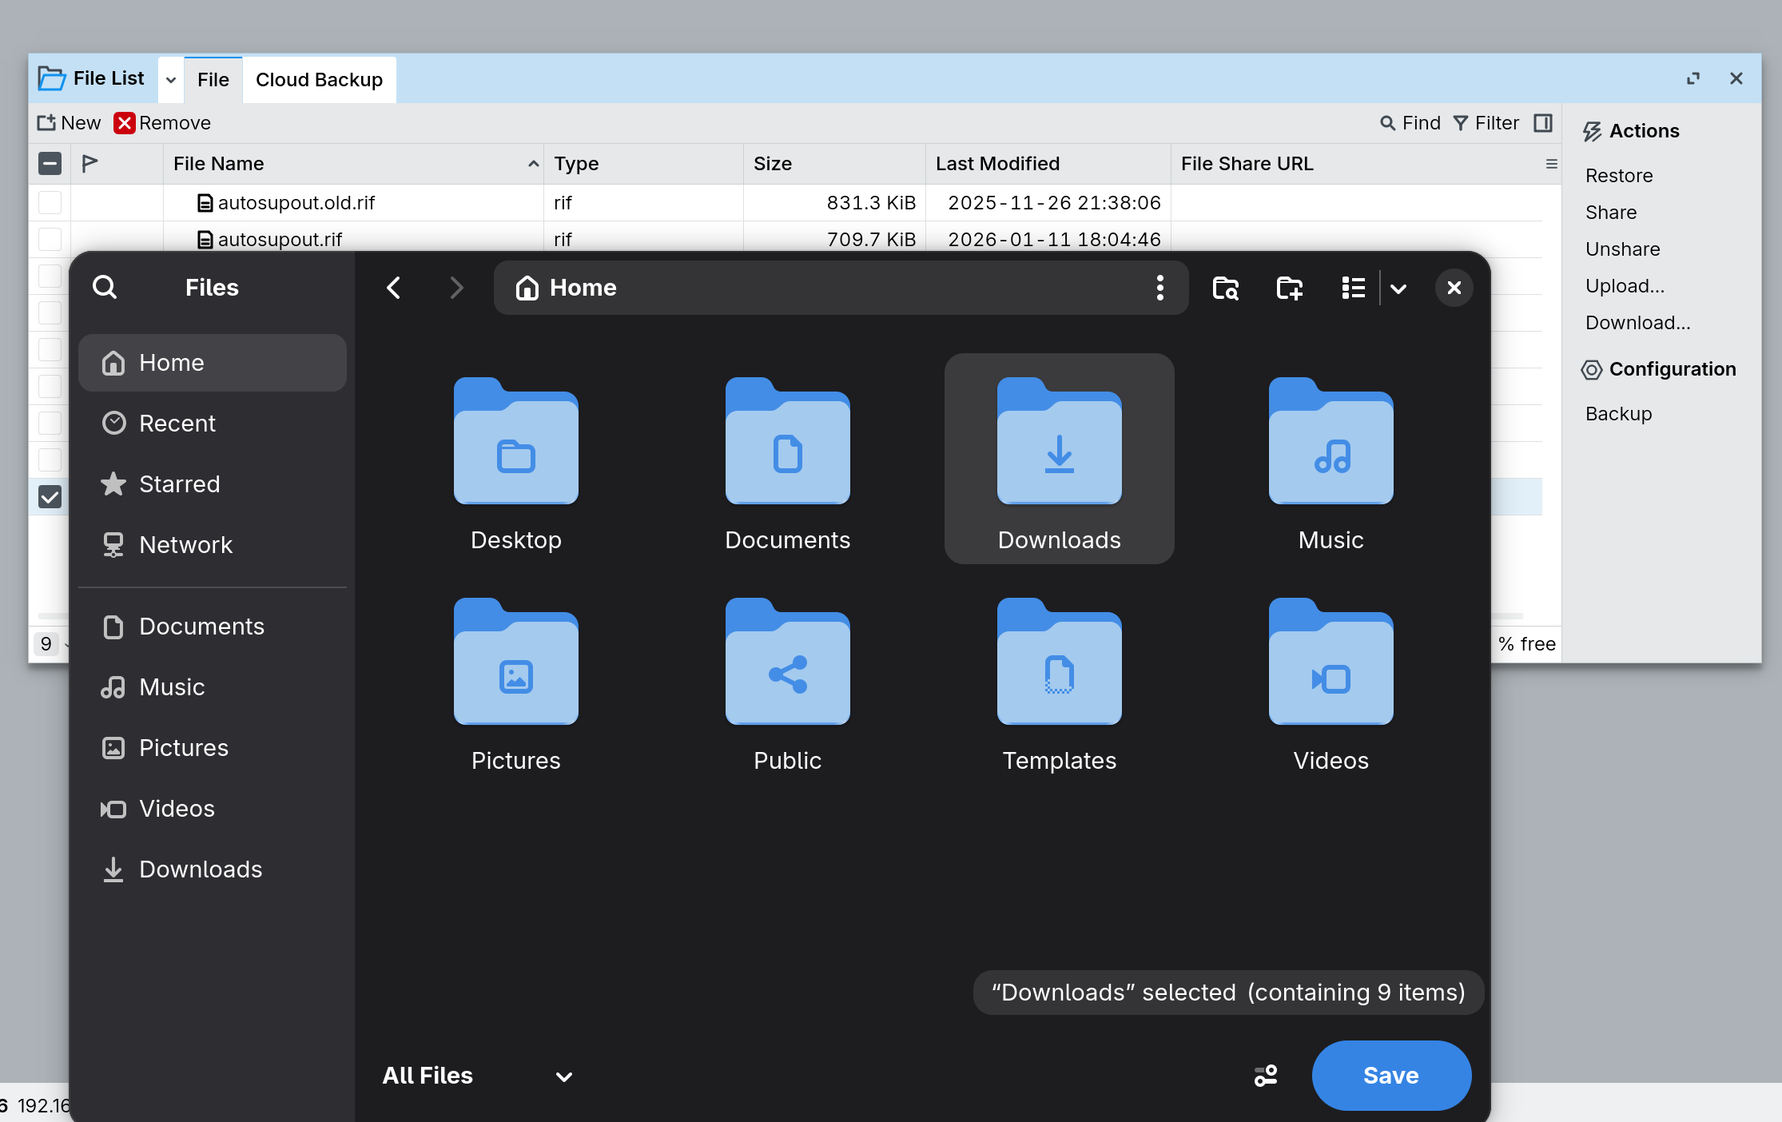Switch to the Cloud Backup tab

pyautogui.click(x=319, y=80)
